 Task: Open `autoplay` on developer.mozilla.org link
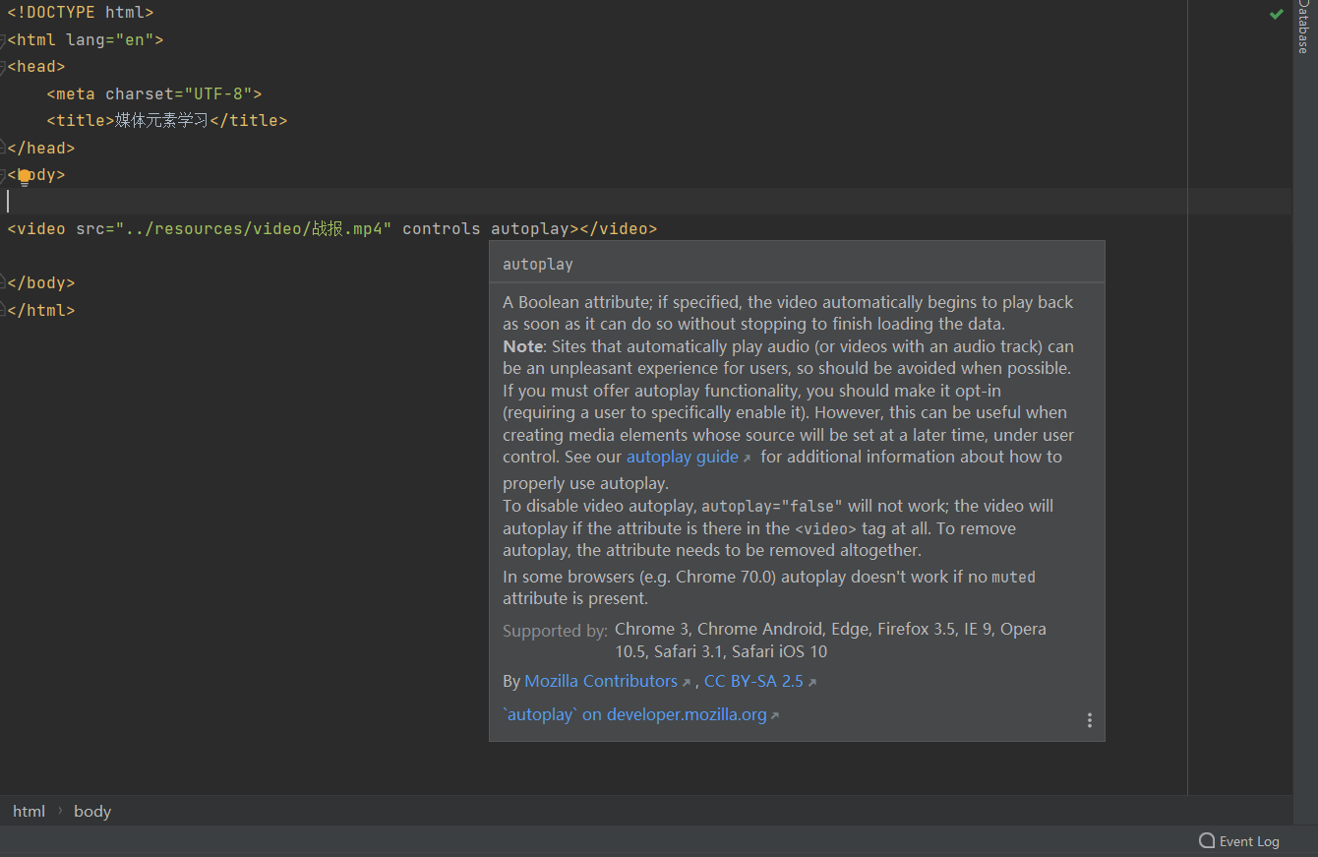[634, 714]
